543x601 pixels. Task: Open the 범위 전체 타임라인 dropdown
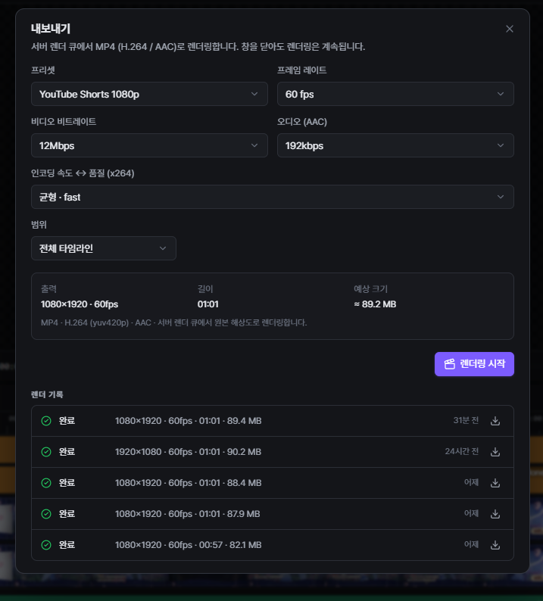pos(104,248)
